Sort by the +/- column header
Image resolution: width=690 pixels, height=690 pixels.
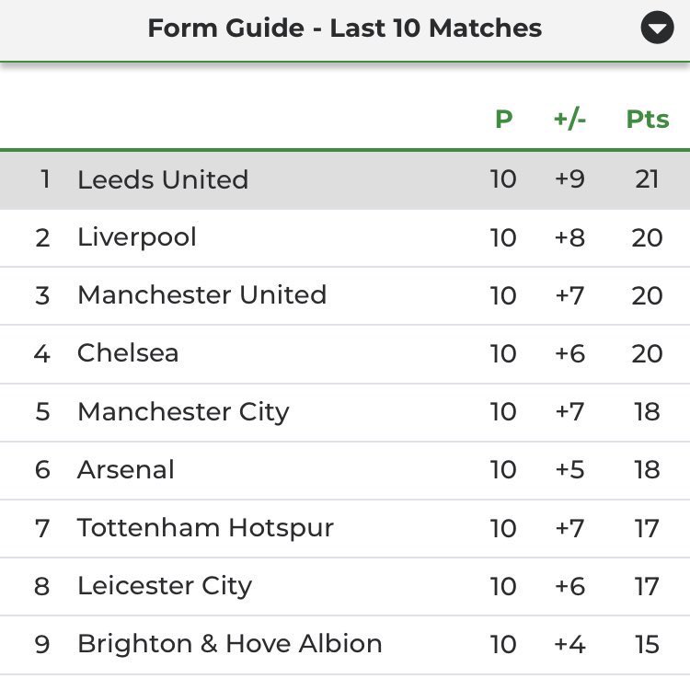click(x=569, y=119)
